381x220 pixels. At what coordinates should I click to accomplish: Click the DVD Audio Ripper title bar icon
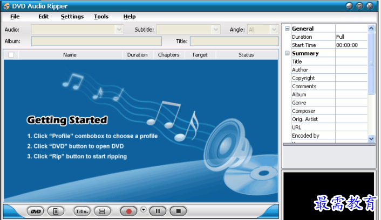(6, 6)
